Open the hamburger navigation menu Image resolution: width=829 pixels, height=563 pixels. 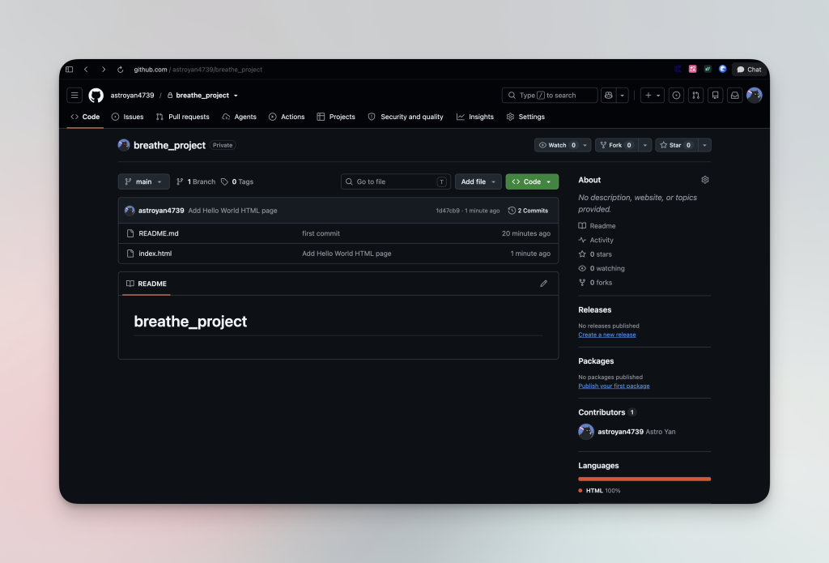[74, 96]
